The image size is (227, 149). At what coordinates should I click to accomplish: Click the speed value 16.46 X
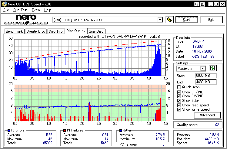(x=213, y=143)
